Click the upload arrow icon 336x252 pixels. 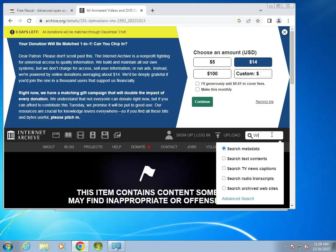coord(218,135)
